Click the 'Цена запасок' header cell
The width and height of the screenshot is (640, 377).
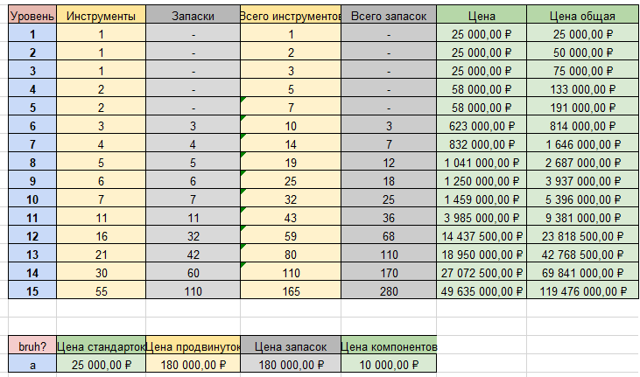point(291,346)
